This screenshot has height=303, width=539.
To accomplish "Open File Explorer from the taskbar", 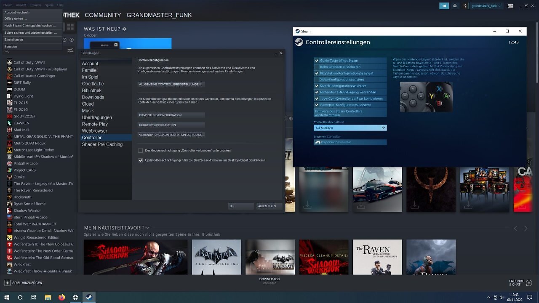I will (x=48, y=297).
